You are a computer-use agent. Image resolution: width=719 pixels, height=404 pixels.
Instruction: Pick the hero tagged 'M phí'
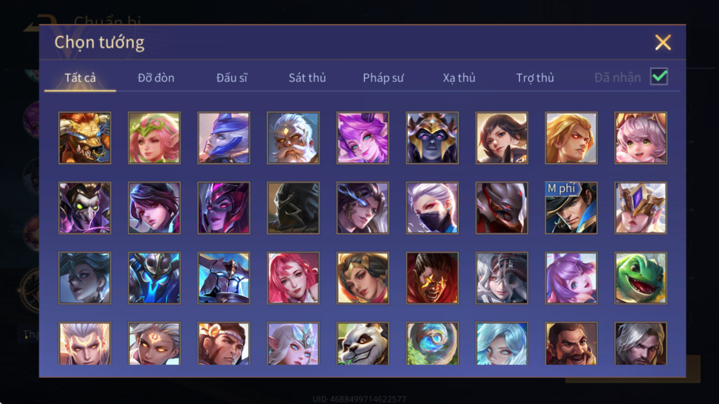pyautogui.click(x=571, y=208)
